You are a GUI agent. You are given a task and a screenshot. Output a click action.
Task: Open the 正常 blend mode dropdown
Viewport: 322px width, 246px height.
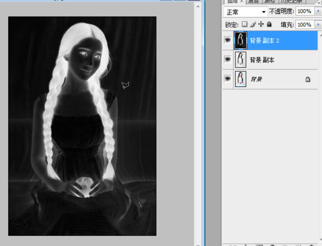point(245,11)
